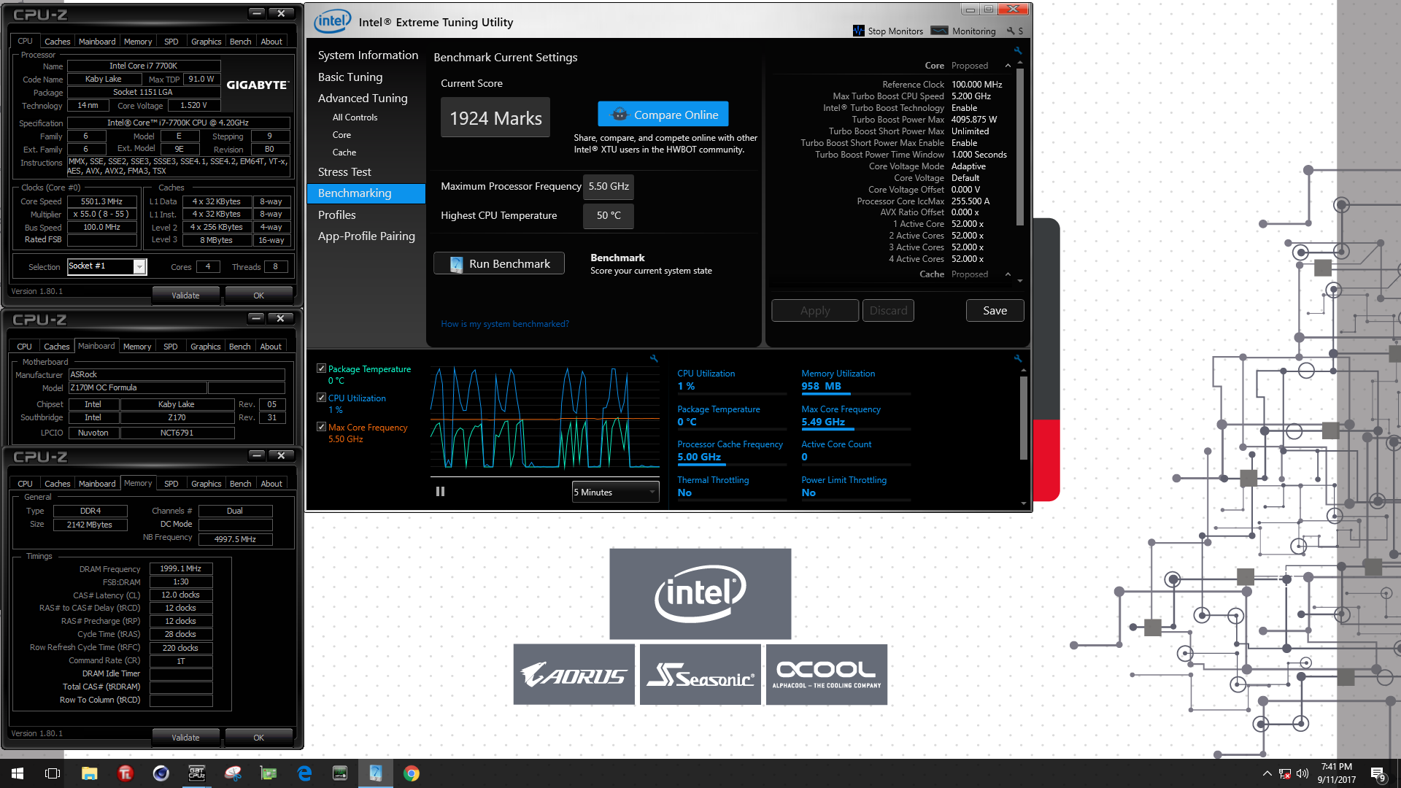The image size is (1401, 788).
Task: Open the red TL app on taskbar
Action: pyautogui.click(x=126, y=773)
